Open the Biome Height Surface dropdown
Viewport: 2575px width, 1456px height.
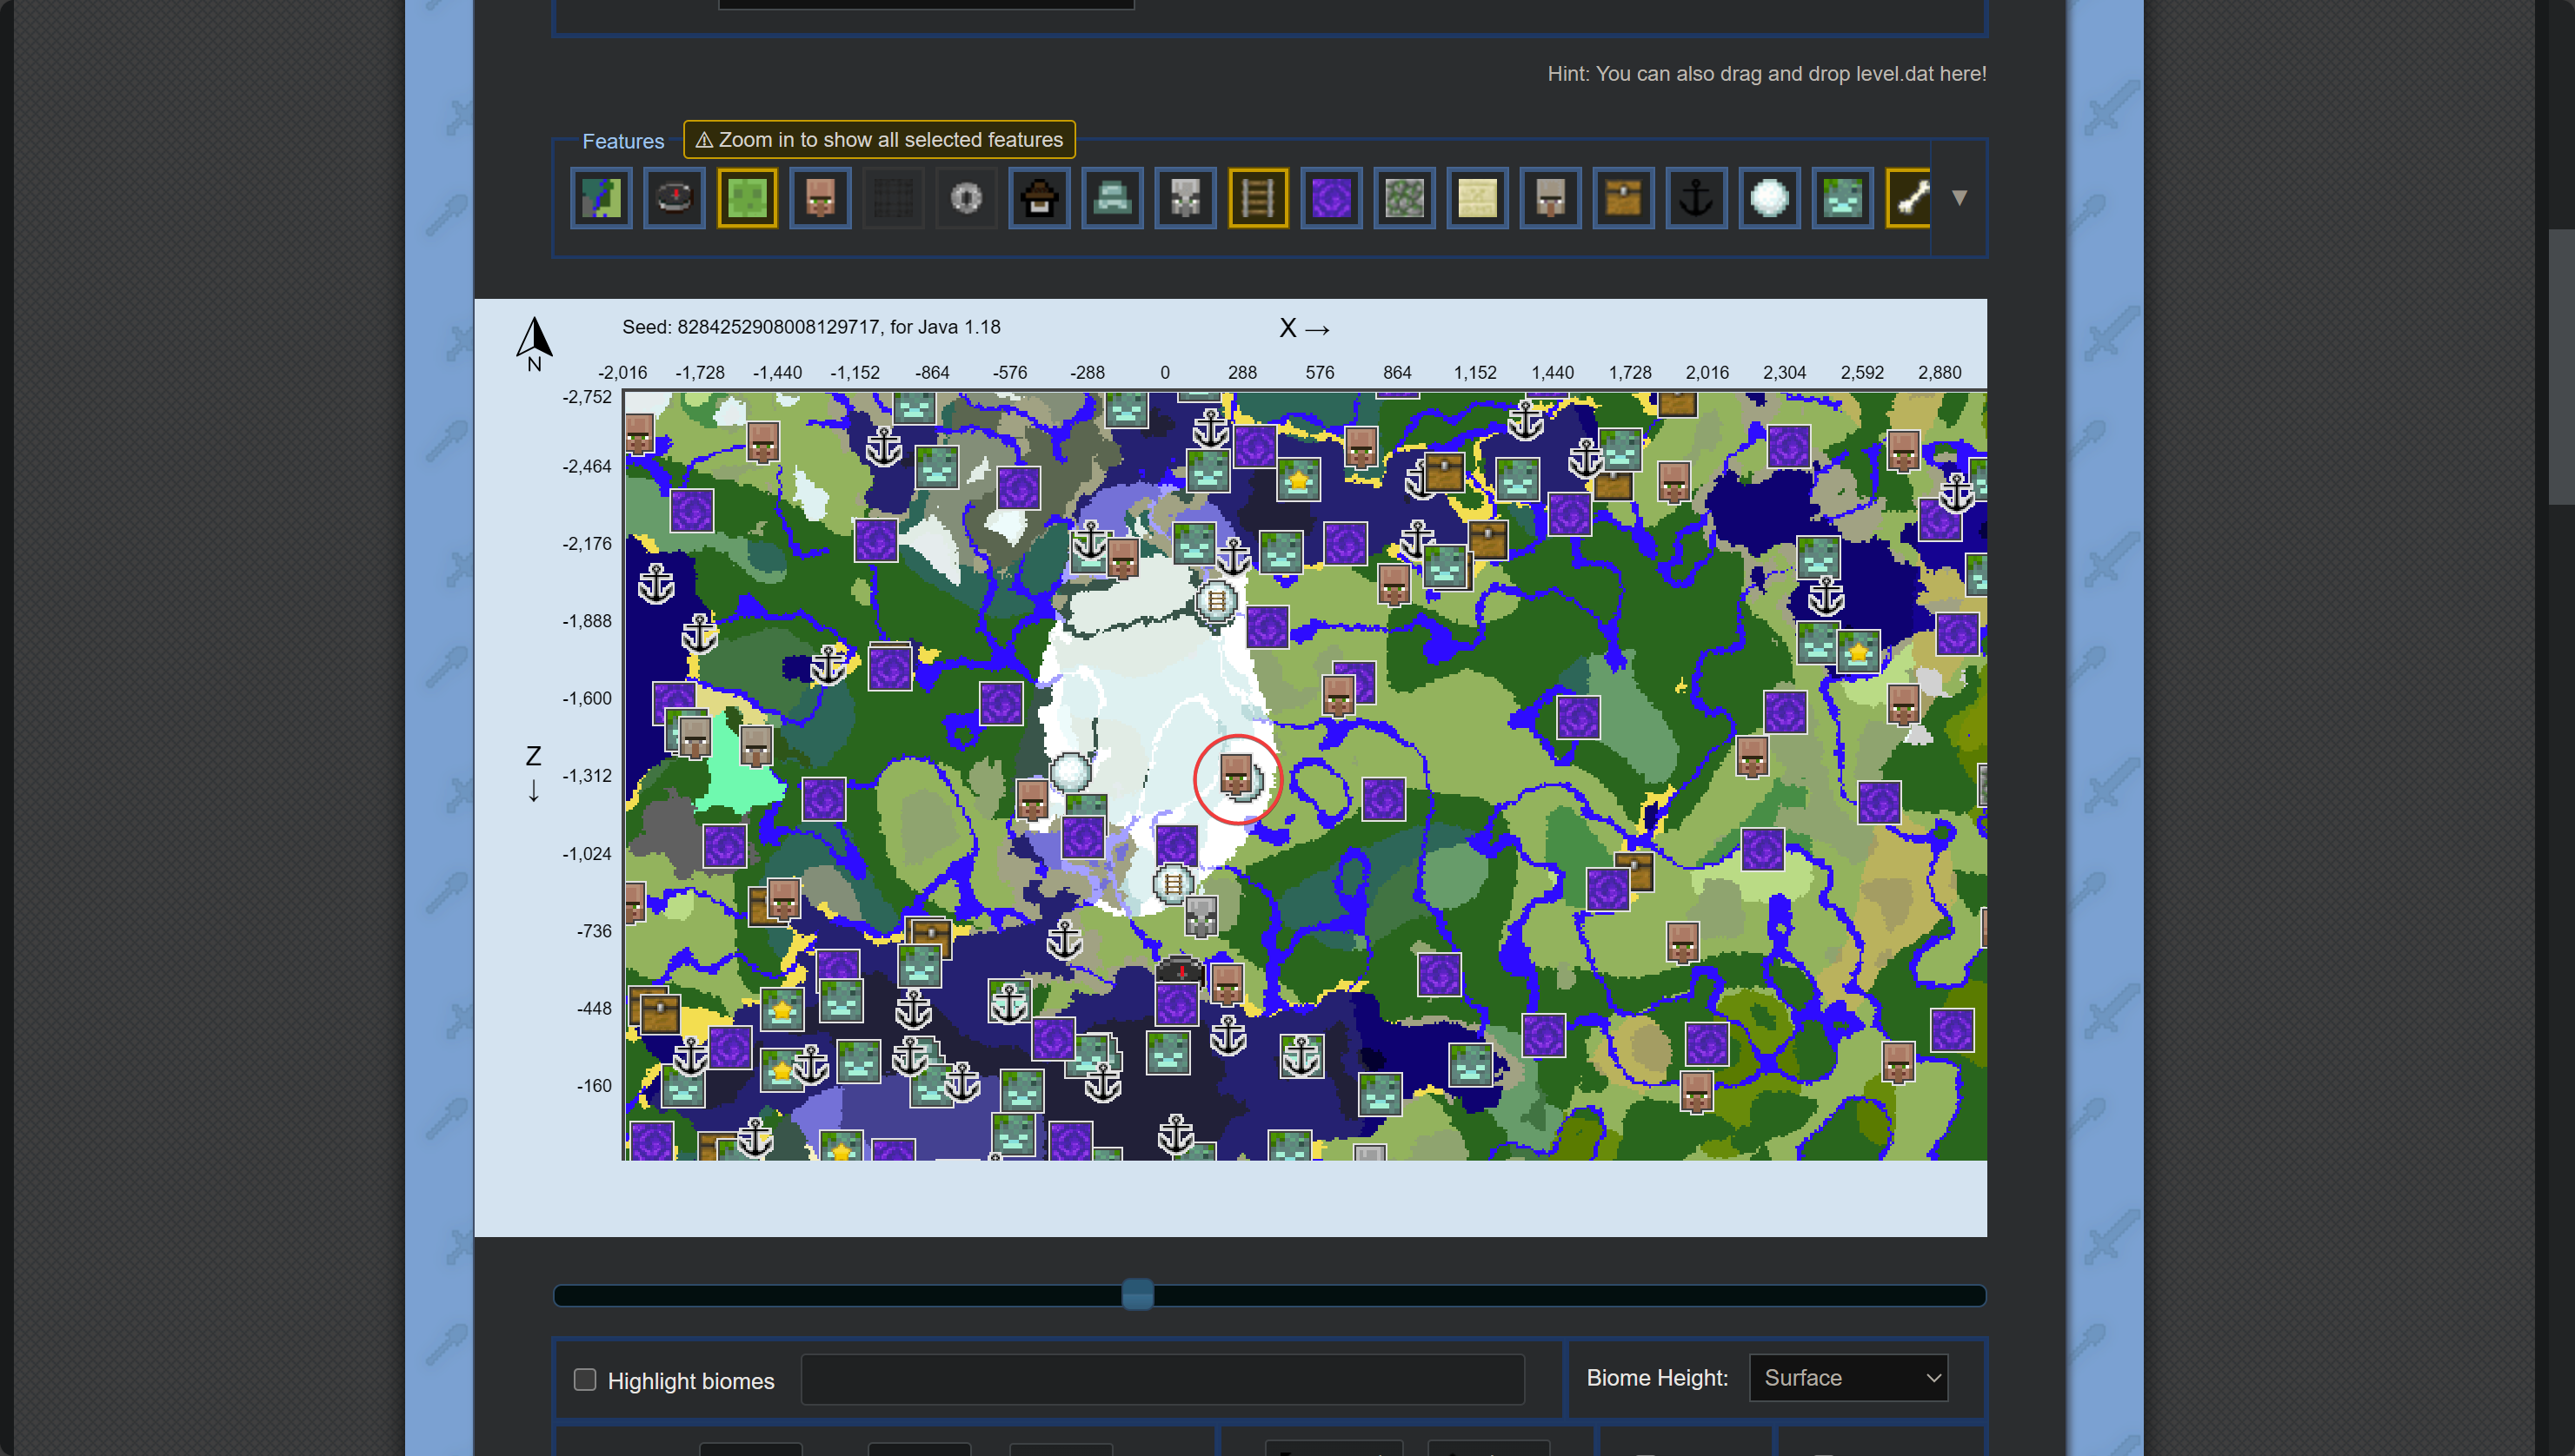click(x=1849, y=1378)
